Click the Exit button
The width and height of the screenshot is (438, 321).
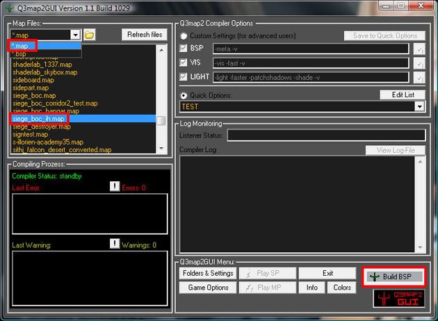327,273
